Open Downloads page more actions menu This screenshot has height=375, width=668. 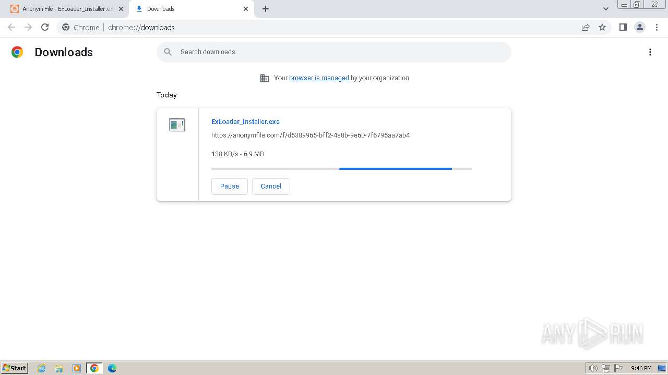point(650,52)
